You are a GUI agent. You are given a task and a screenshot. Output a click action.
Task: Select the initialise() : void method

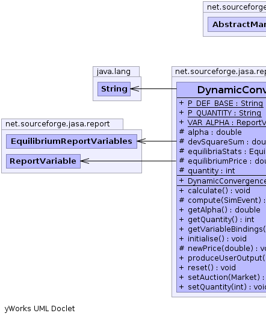pos(217,238)
